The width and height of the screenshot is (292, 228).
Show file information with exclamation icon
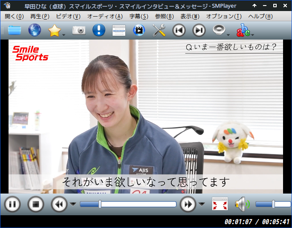pyautogui.click(x=99, y=30)
